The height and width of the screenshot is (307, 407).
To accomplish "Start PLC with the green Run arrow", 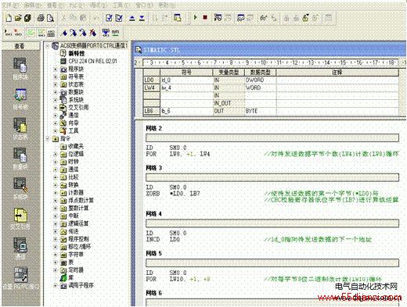I will coord(195,18).
